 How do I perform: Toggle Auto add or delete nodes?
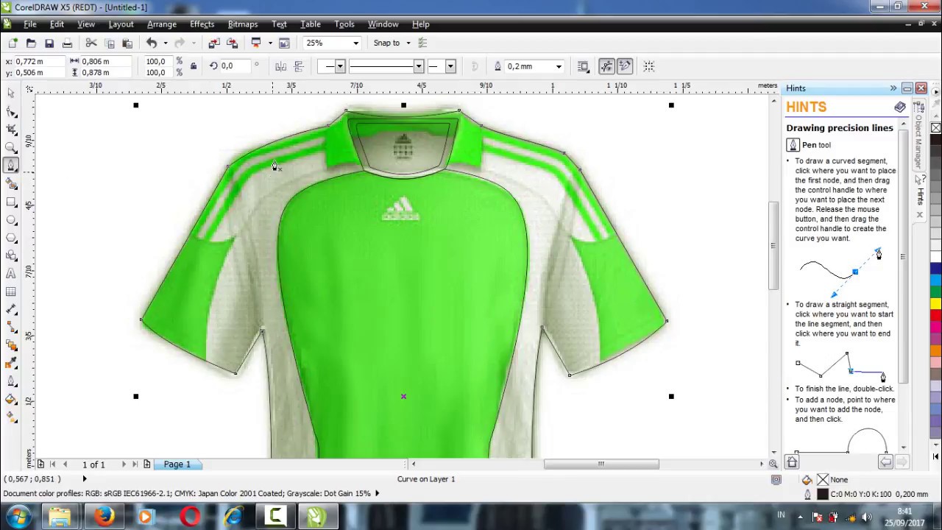[x=624, y=66]
